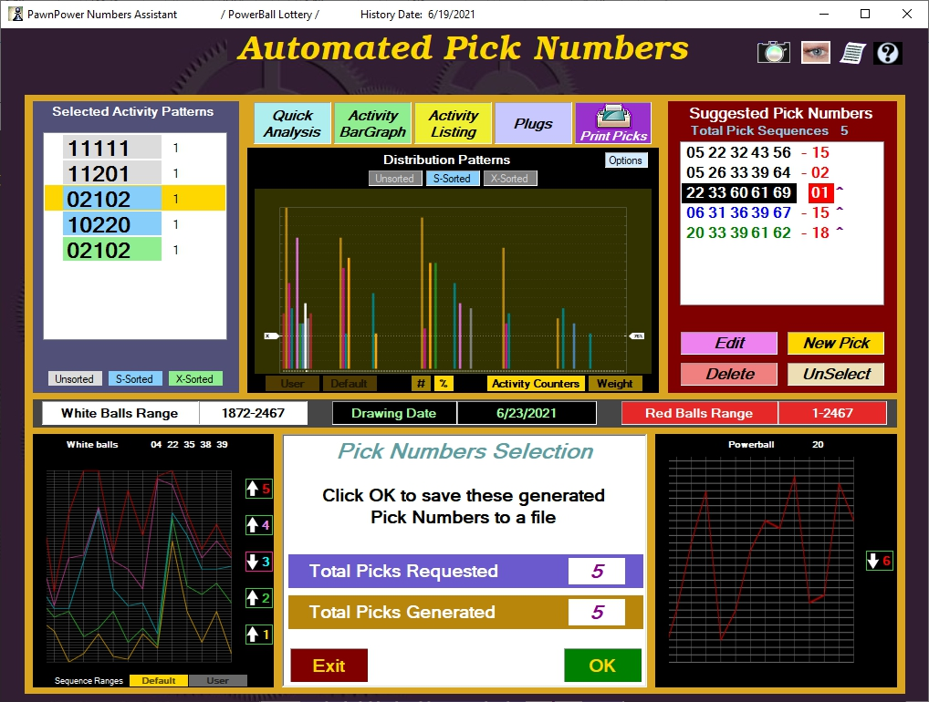Viewport: 929px width, 702px height.
Task: Click the camera snapshot icon
Action: point(774,53)
